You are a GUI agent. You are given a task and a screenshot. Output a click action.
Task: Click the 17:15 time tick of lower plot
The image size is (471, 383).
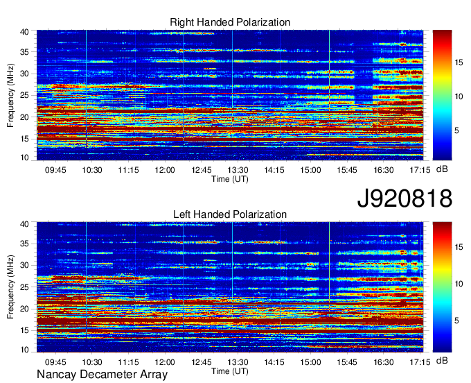click(420, 362)
